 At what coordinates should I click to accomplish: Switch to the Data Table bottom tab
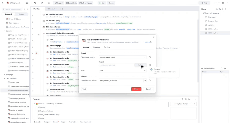pos(72,122)
